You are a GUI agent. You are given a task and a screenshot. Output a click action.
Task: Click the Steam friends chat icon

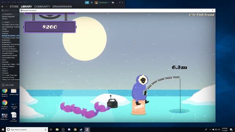[x=87, y=3]
